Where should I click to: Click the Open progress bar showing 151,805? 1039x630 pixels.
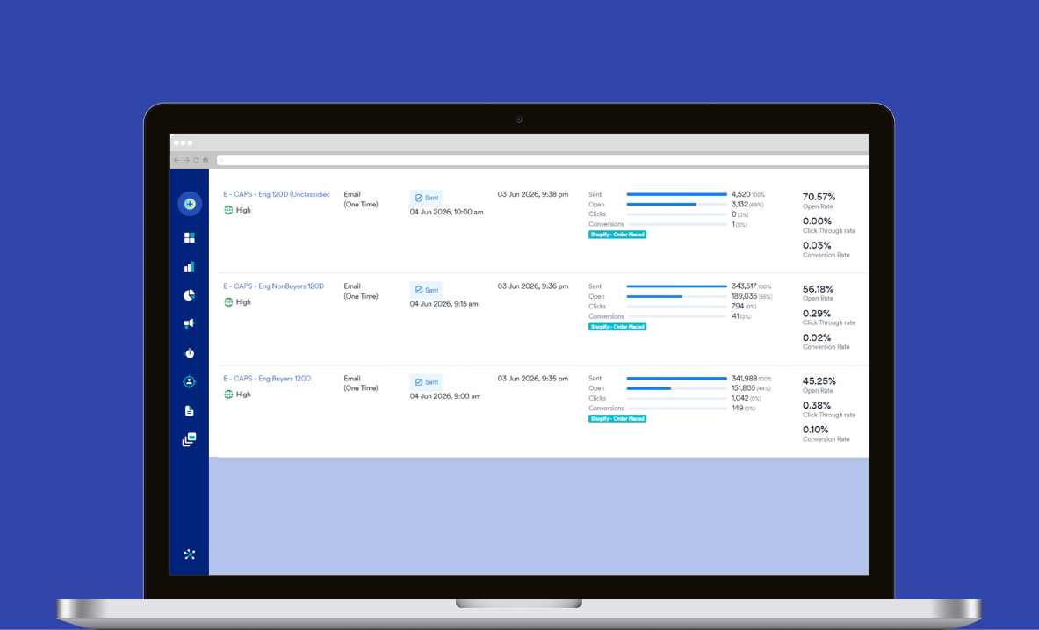[x=676, y=388]
